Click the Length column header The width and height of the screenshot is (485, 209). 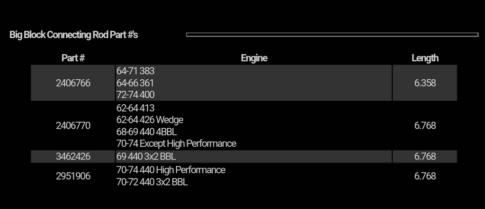425,58
